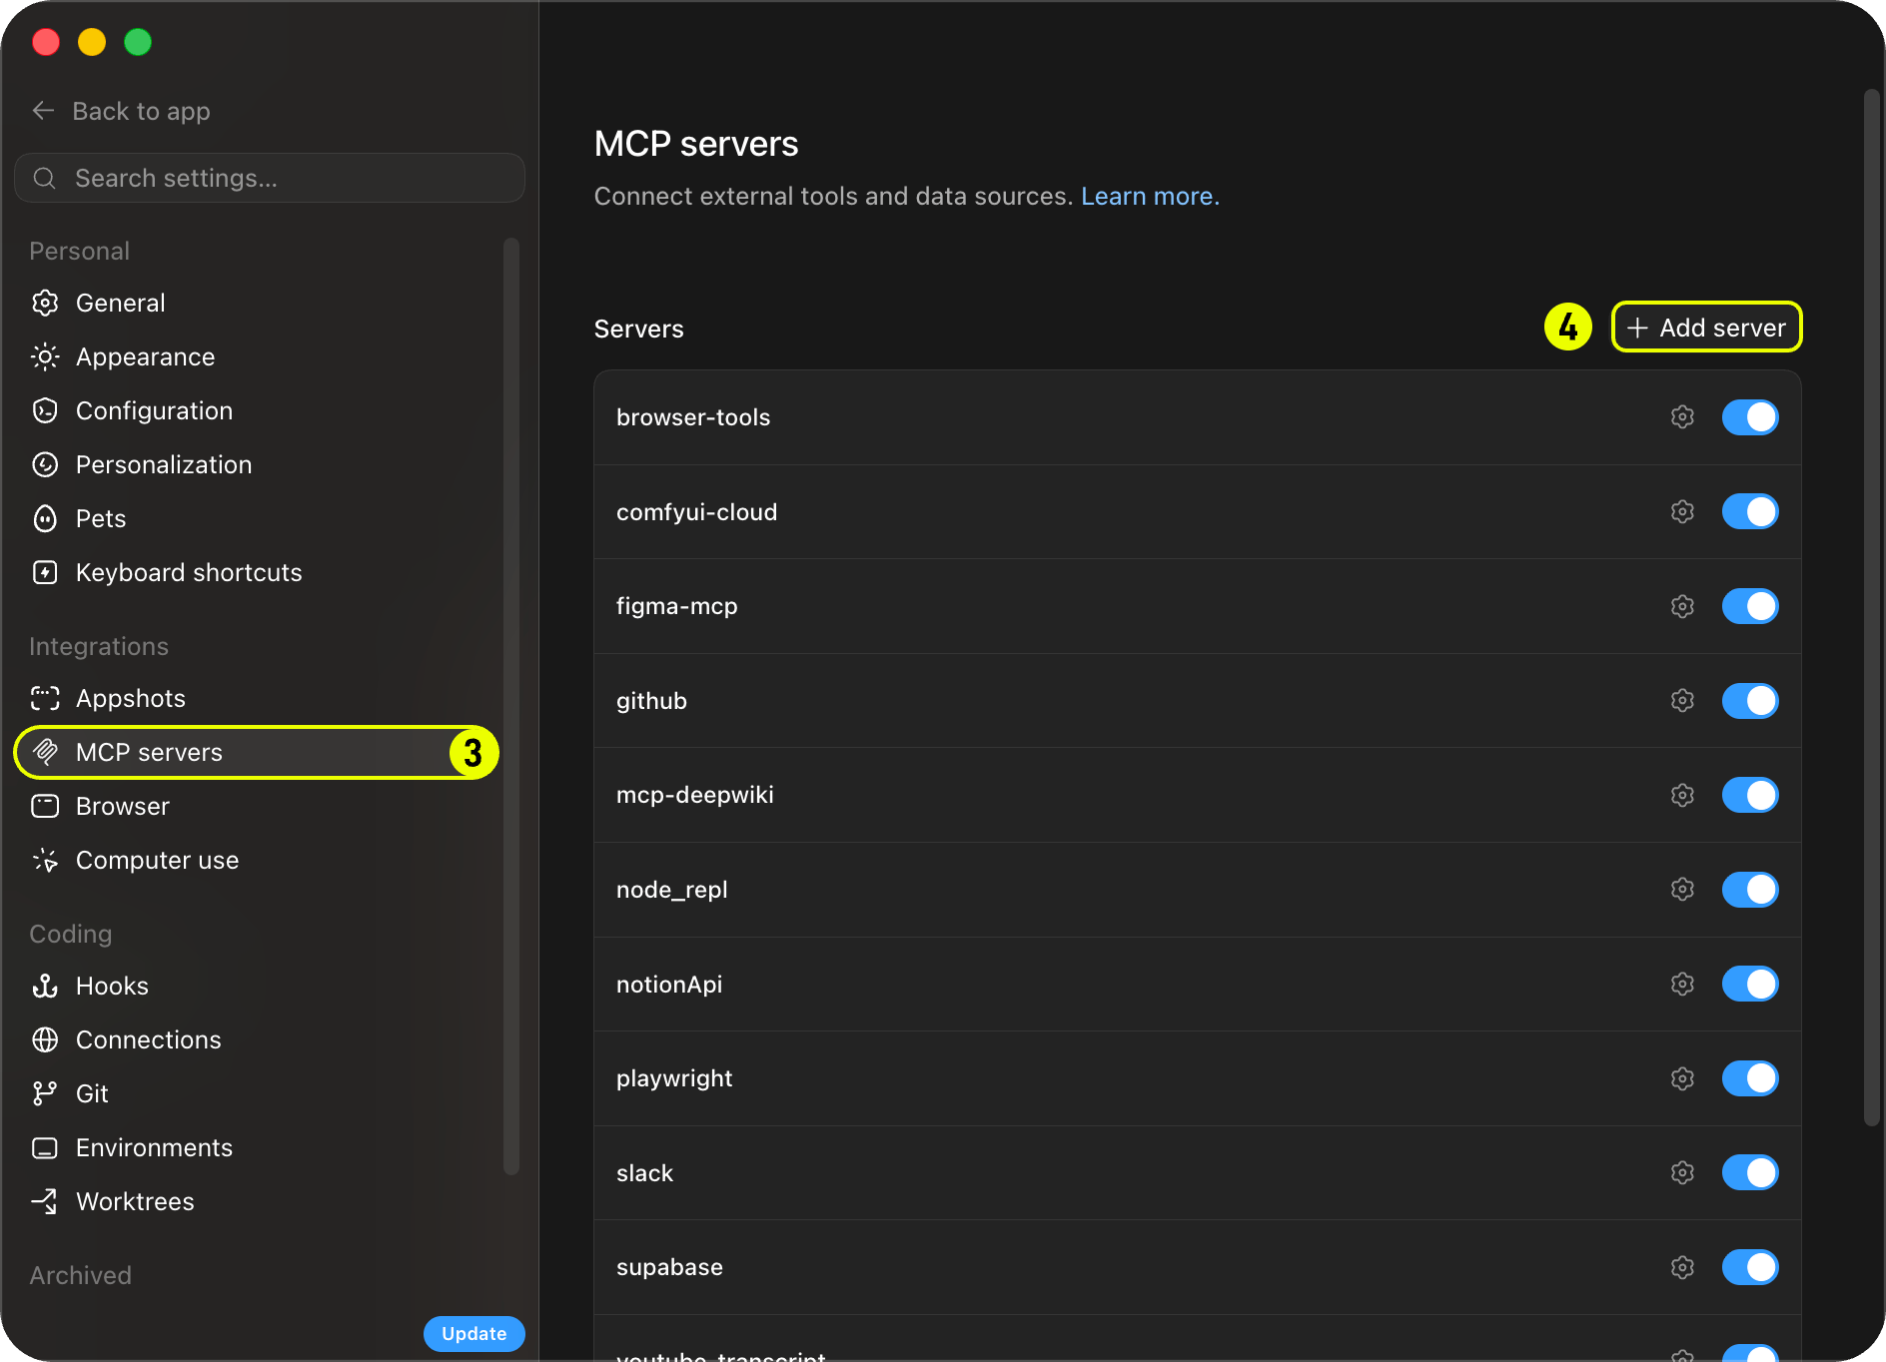Turn off the github server toggle
Screen dimensions: 1886x1362
tap(1750, 701)
